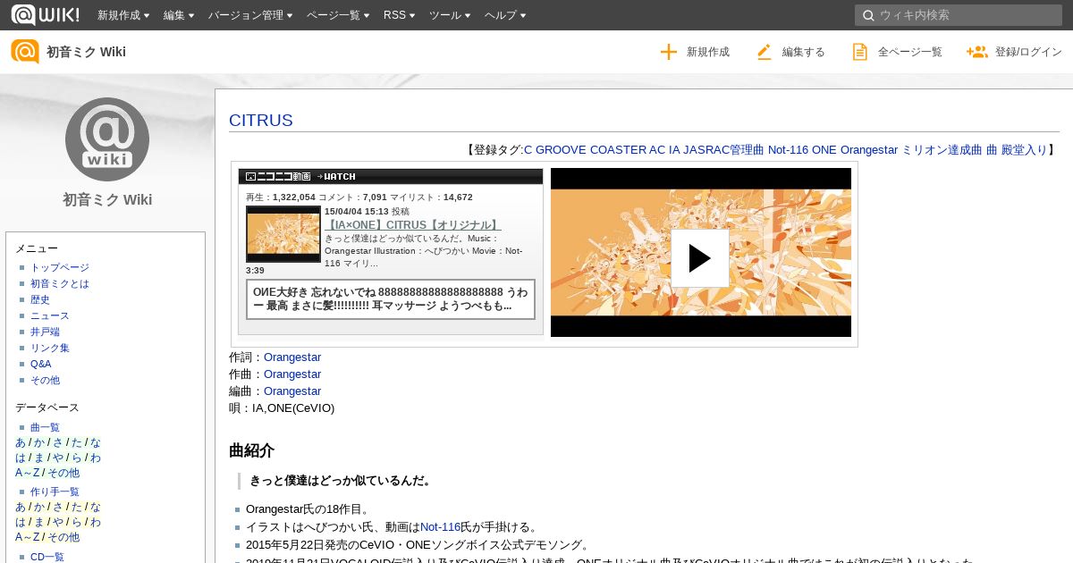The image size is (1073, 563).
Task: Play the CITRUS video
Action: pyautogui.click(x=700, y=258)
